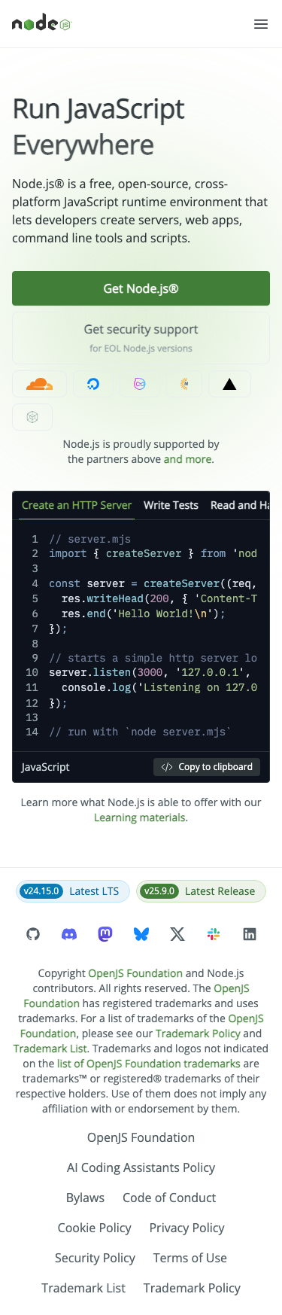
Task: Open the Slack social icon
Action: (x=214, y=934)
